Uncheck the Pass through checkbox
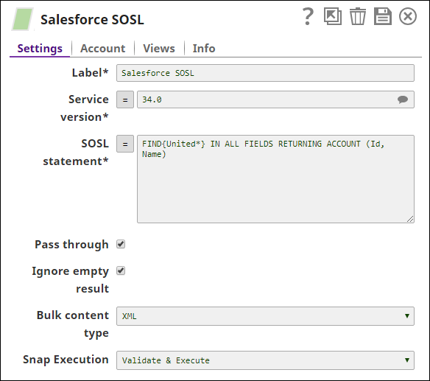This screenshot has height=381, width=430. 121,244
